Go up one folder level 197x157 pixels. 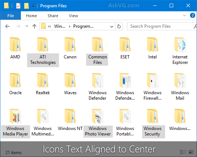(x=34, y=26)
